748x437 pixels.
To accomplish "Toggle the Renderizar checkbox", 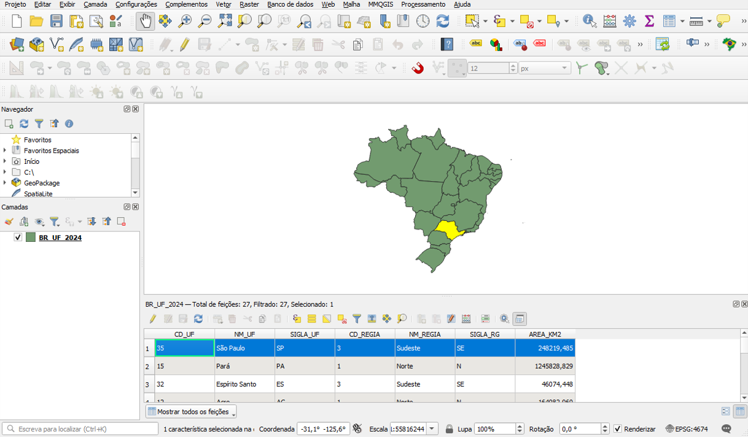I will (x=618, y=429).
